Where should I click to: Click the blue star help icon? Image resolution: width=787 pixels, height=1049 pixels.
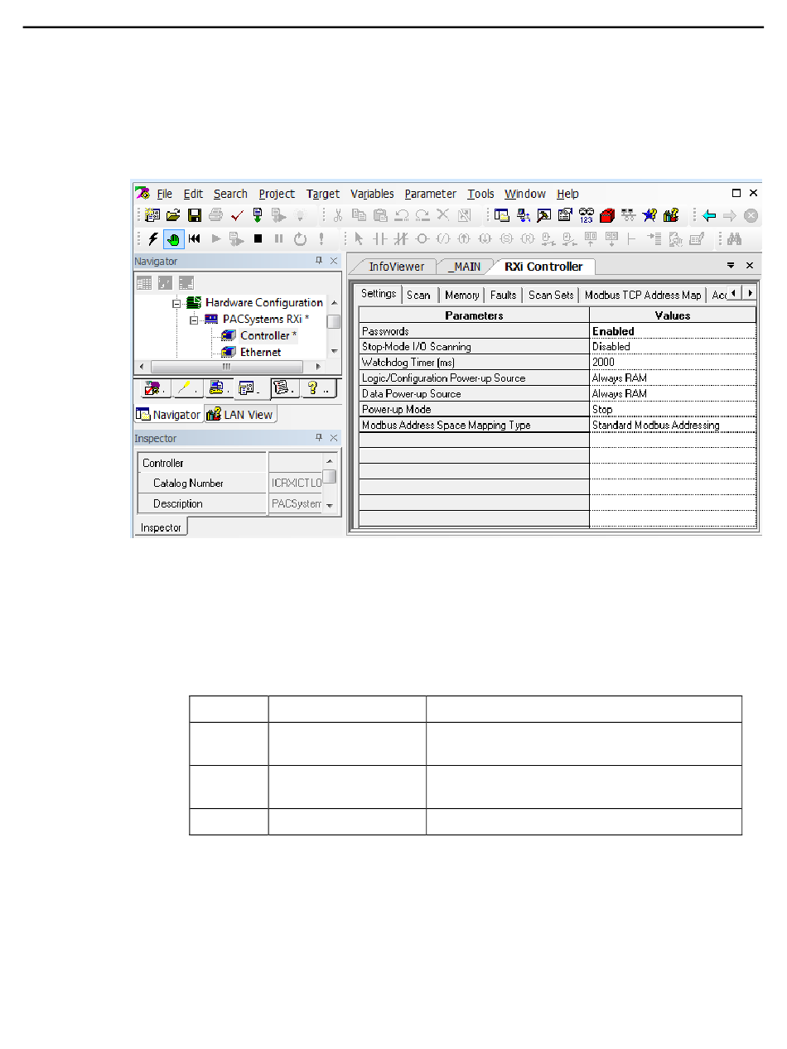649,215
